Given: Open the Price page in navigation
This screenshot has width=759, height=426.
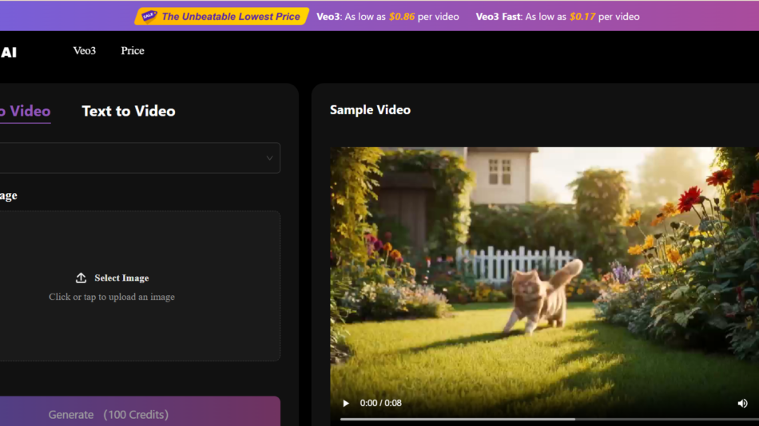Looking at the screenshot, I should (133, 51).
